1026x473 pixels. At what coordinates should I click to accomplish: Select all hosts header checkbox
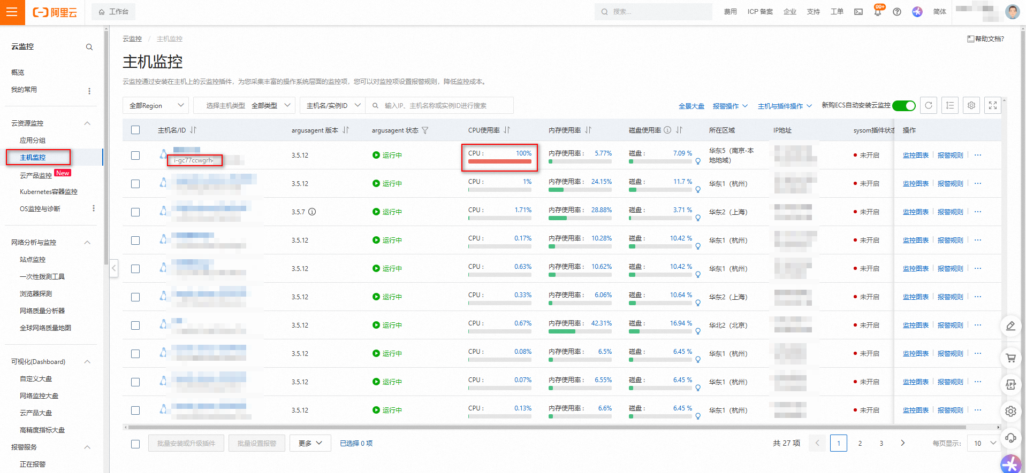click(x=135, y=130)
